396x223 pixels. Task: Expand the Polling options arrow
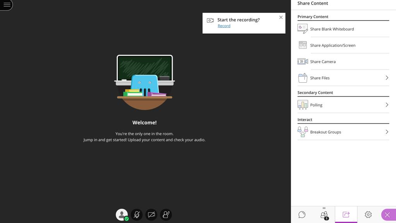pyautogui.click(x=387, y=105)
